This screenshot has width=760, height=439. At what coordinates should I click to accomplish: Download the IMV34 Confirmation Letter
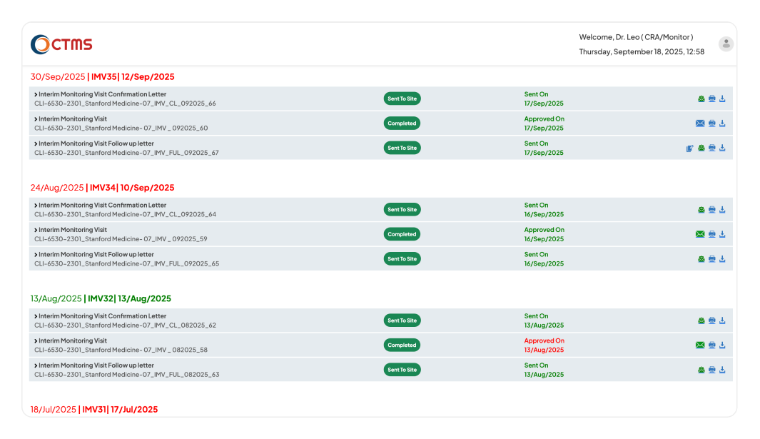(722, 209)
